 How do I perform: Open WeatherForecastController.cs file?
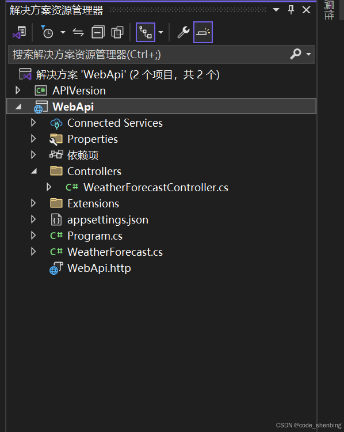156,187
